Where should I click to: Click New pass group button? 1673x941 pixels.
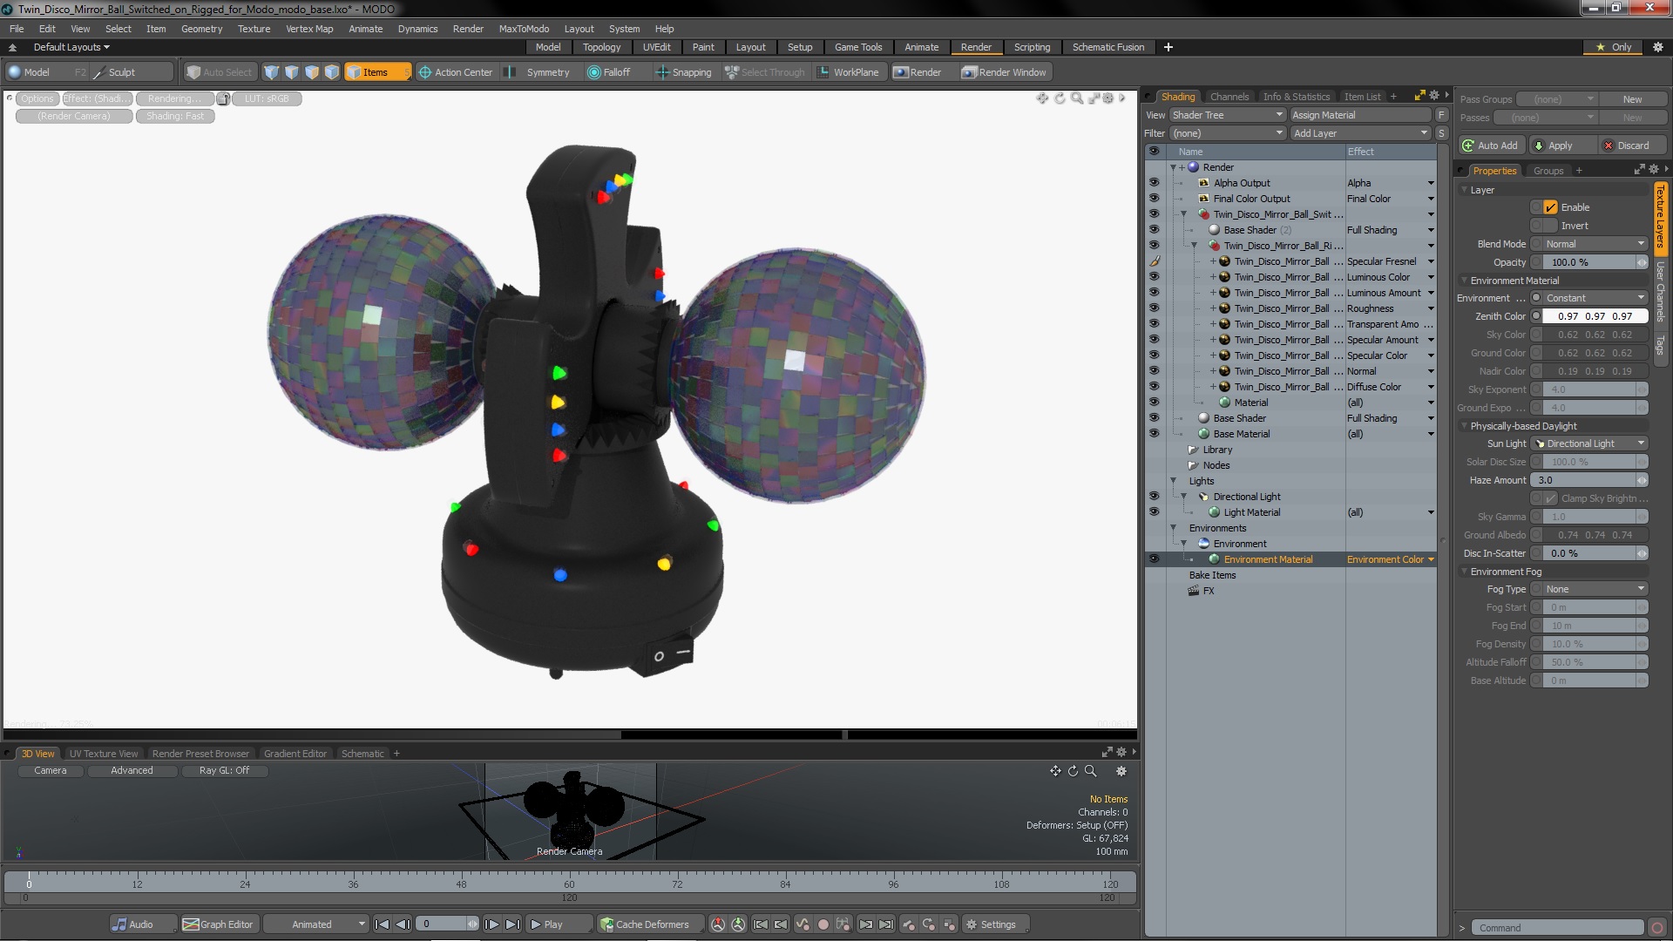[1632, 99]
